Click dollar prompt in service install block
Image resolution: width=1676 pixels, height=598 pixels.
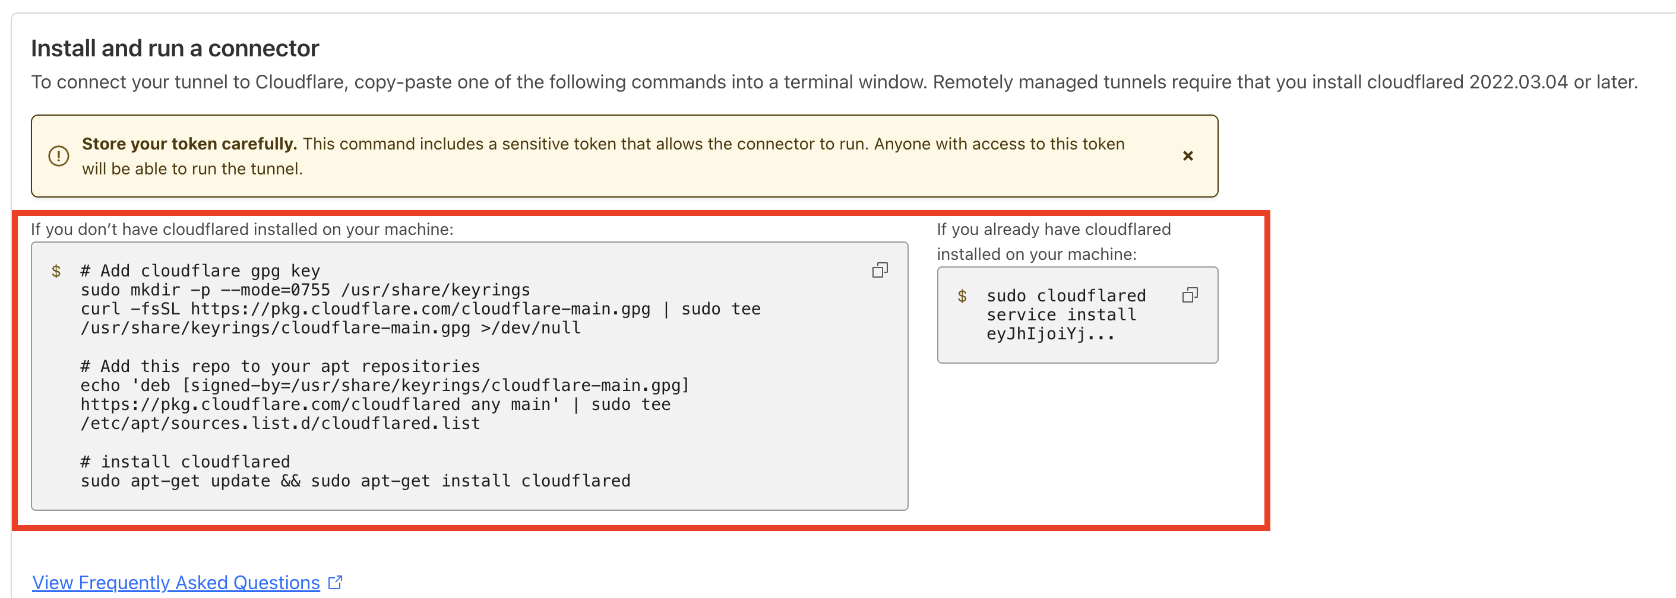coord(962,296)
